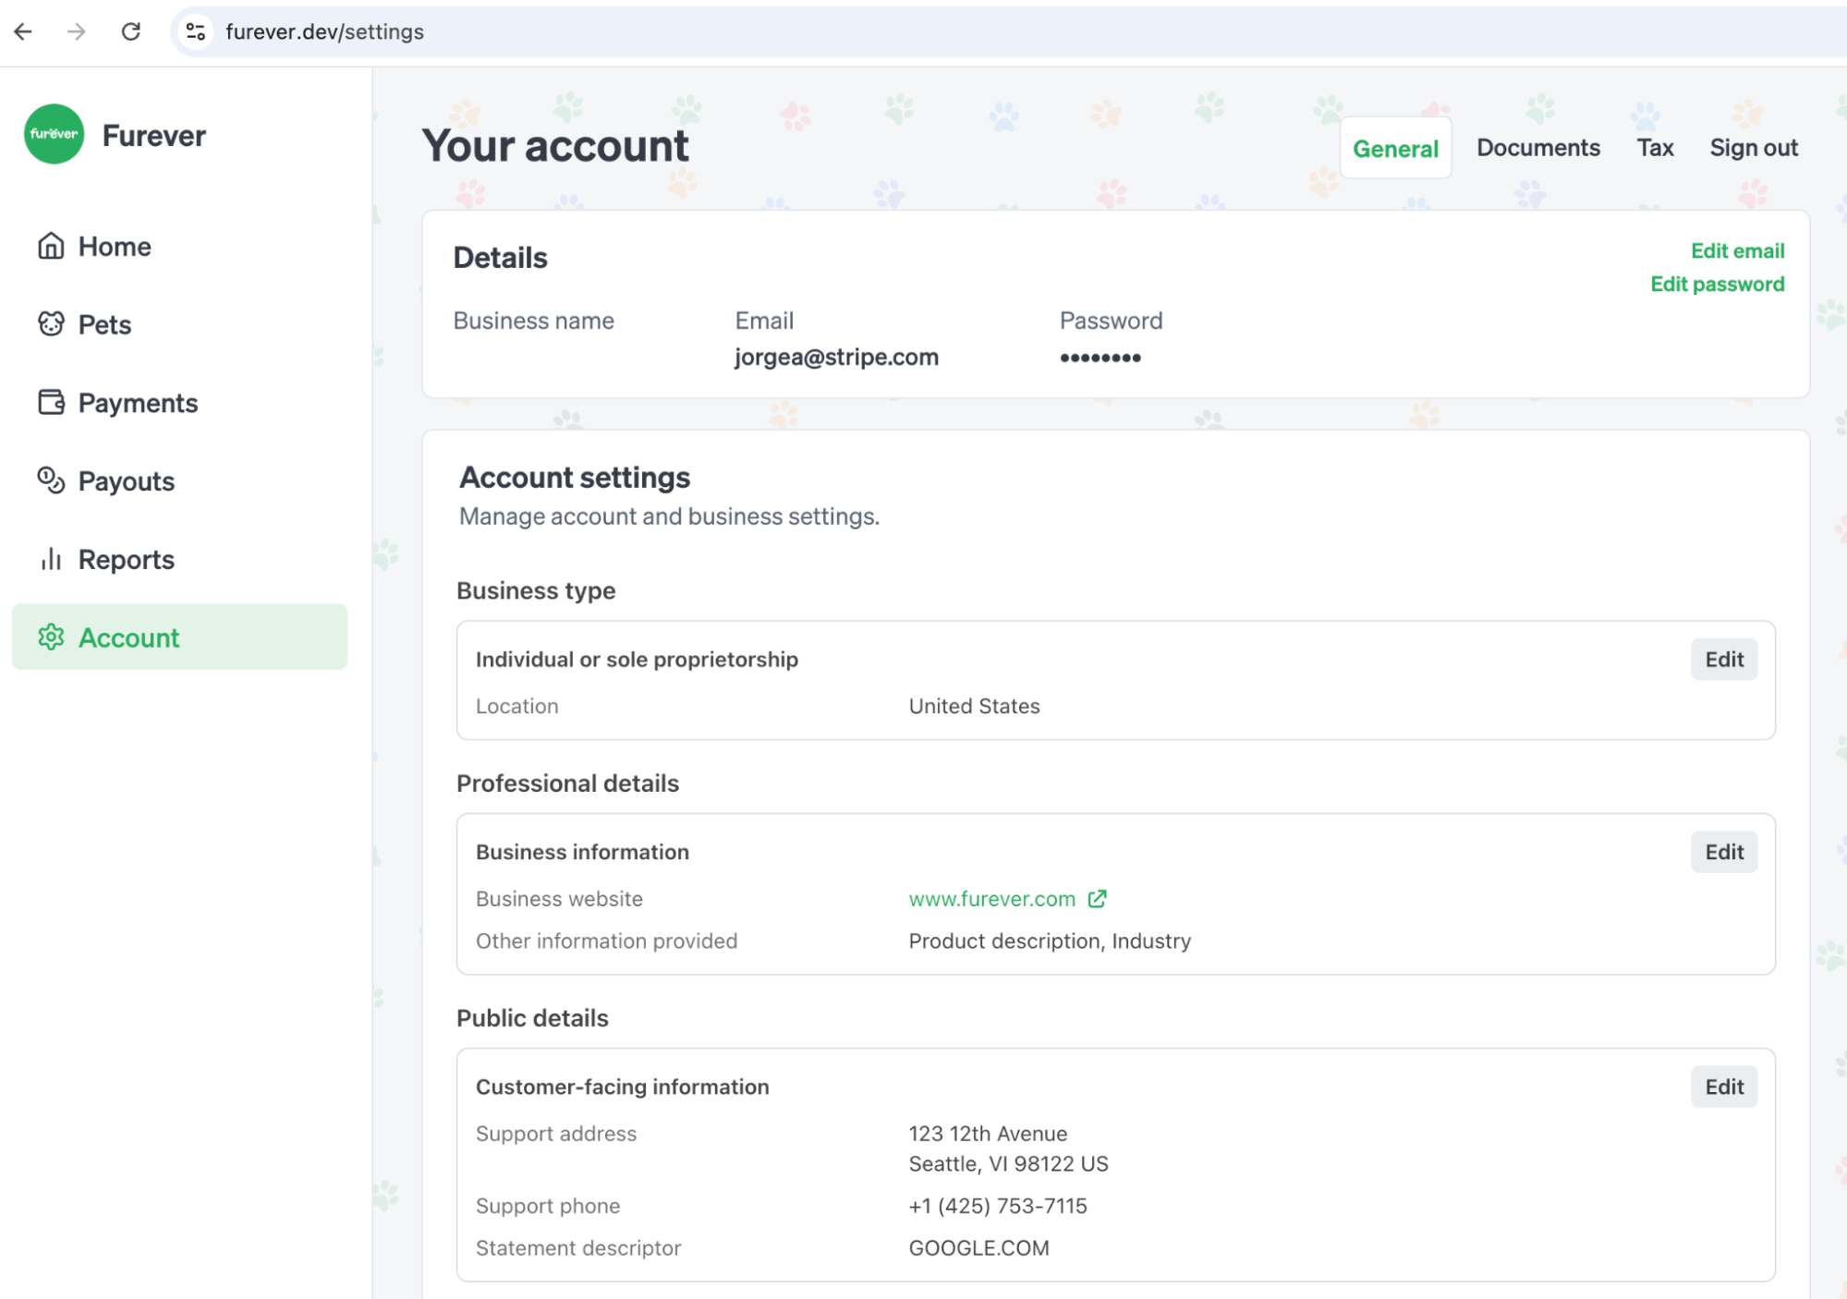Click Edit password link
The width and height of the screenshot is (1847, 1299).
[x=1717, y=284]
